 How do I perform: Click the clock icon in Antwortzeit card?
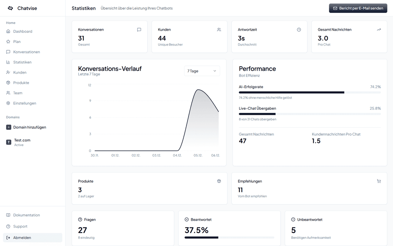(299, 30)
